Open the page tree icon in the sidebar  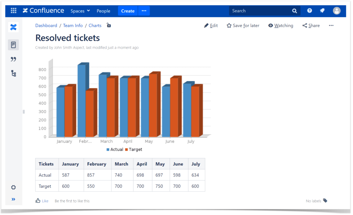(x=13, y=73)
